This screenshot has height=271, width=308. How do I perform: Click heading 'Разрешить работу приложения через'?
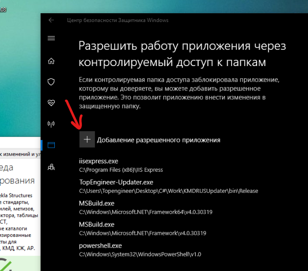(182, 46)
